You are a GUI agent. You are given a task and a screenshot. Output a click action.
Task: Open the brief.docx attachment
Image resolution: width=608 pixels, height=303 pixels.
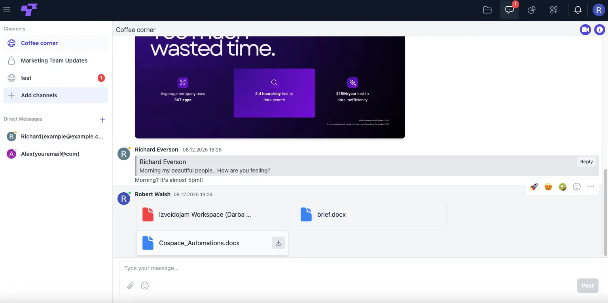click(x=371, y=214)
